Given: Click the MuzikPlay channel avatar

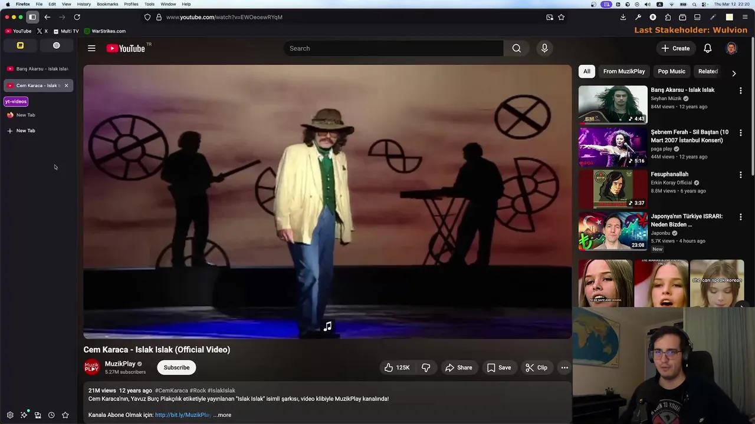Looking at the screenshot, I should [92, 367].
